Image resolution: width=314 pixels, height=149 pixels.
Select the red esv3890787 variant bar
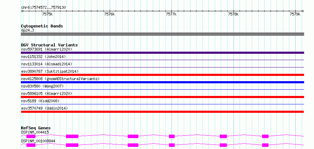[162, 75]
